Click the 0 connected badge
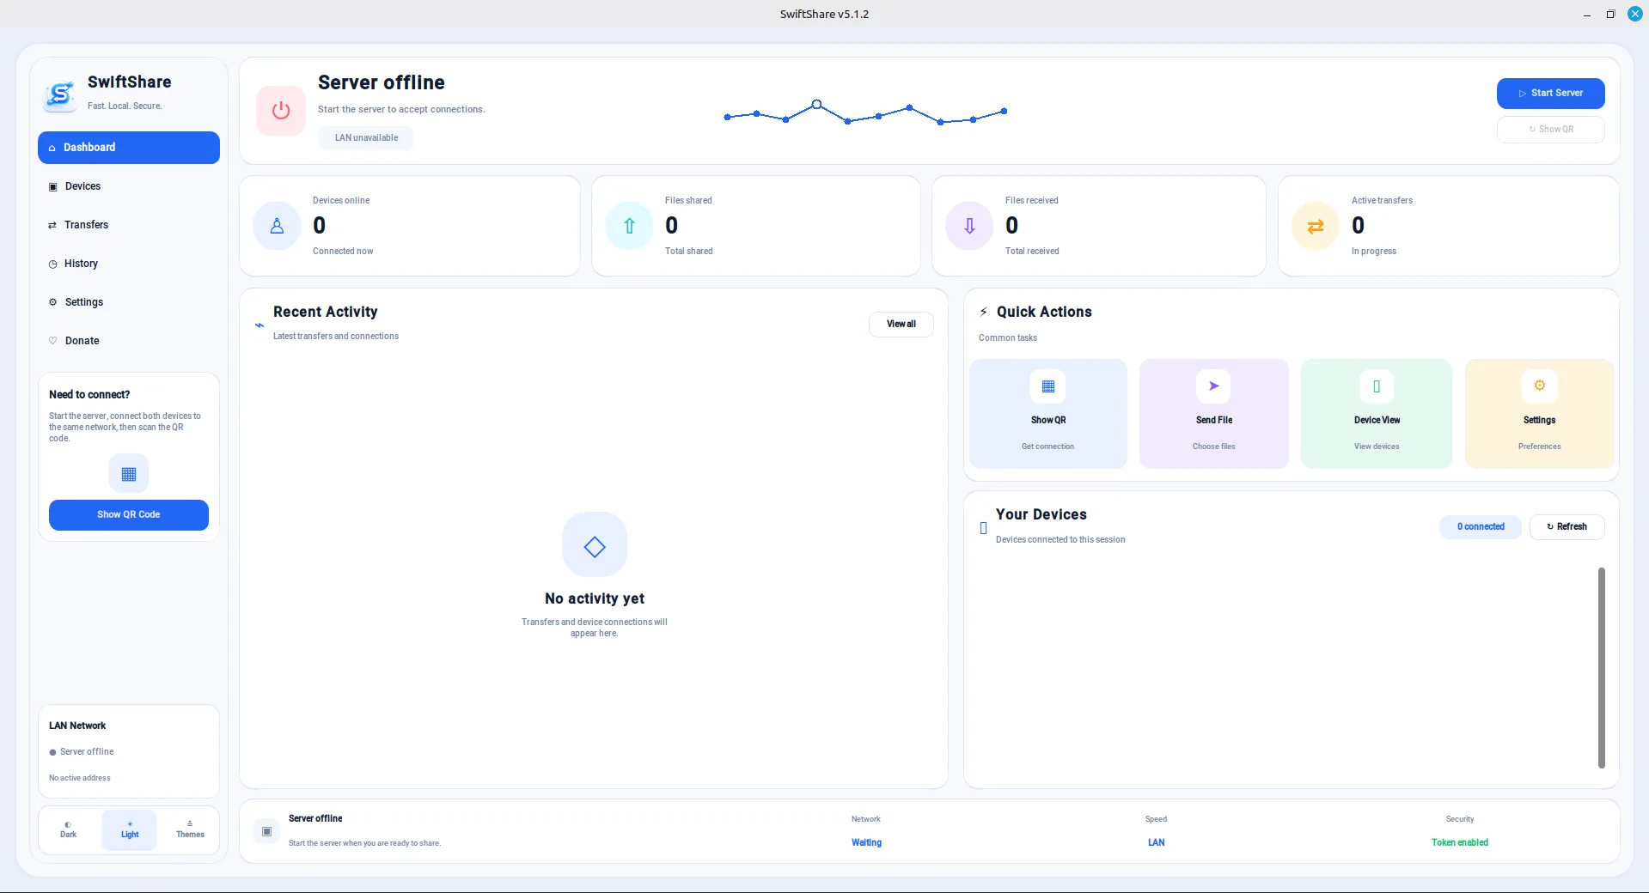Viewport: 1649px width, 893px height. [1481, 527]
